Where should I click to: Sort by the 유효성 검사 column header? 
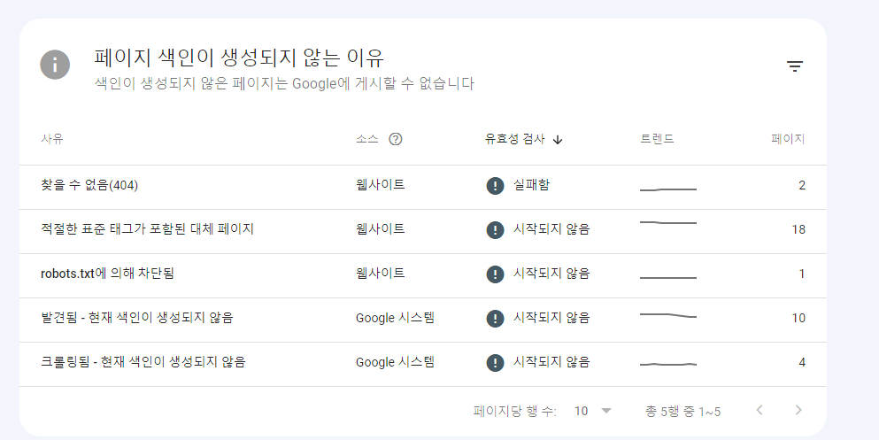(x=514, y=140)
